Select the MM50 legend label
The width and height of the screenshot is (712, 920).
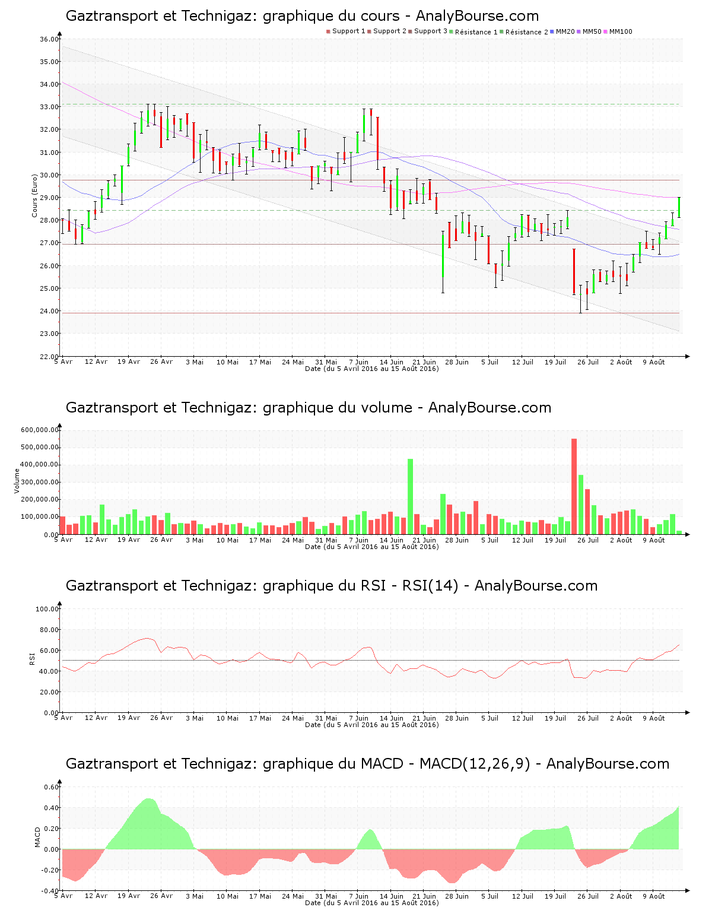(x=592, y=31)
